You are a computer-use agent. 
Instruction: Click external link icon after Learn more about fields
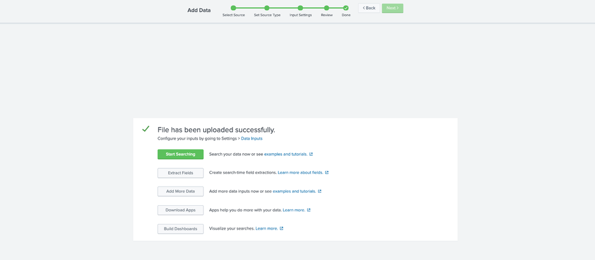pyautogui.click(x=327, y=173)
